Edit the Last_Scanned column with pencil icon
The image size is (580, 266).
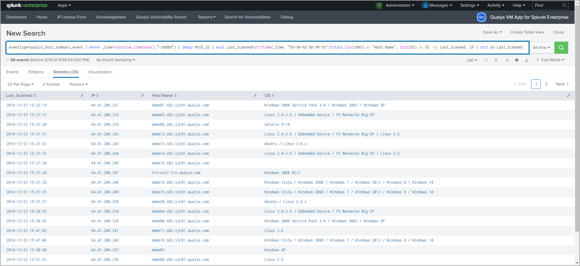82,96
